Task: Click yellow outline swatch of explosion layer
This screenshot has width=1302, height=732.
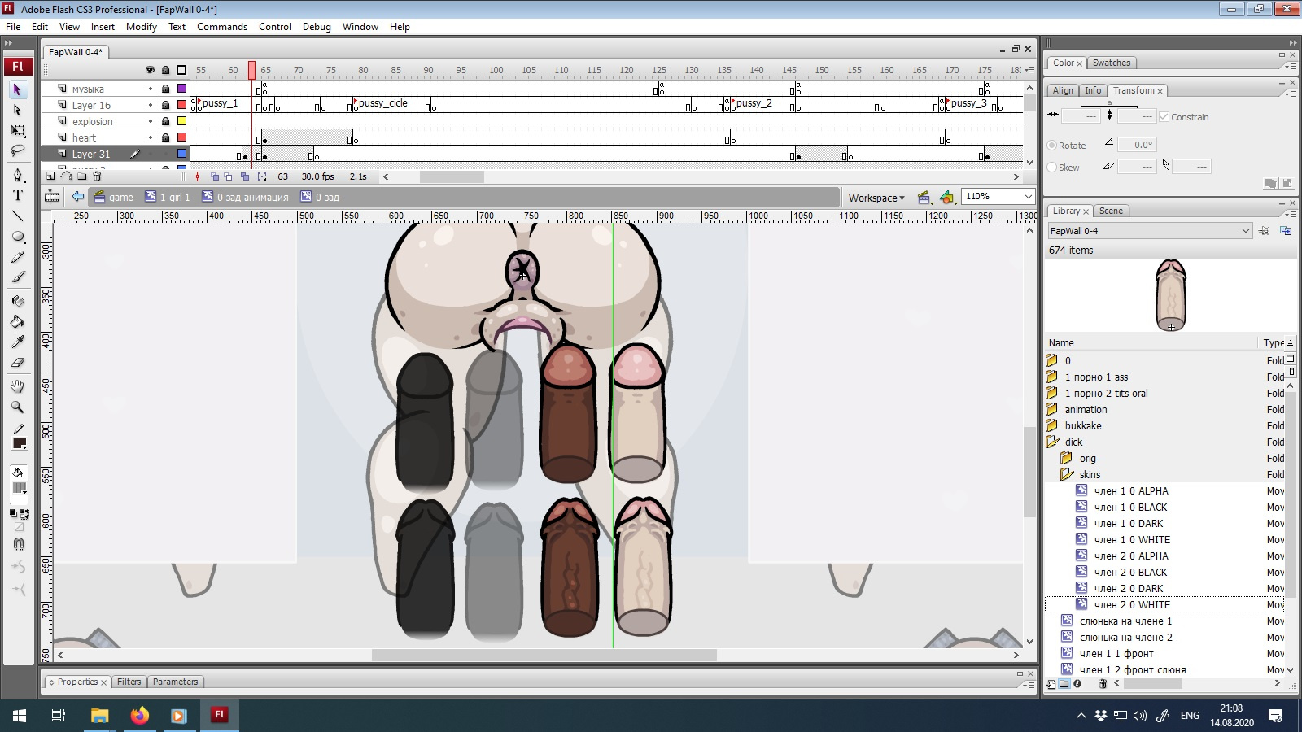Action: point(182,121)
